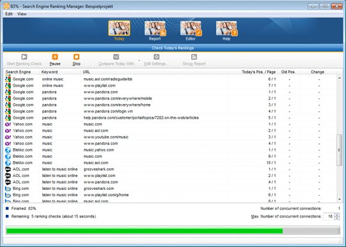Select Yahoo.com music.aol.com row
The image size is (346, 247).
tap(170, 131)
